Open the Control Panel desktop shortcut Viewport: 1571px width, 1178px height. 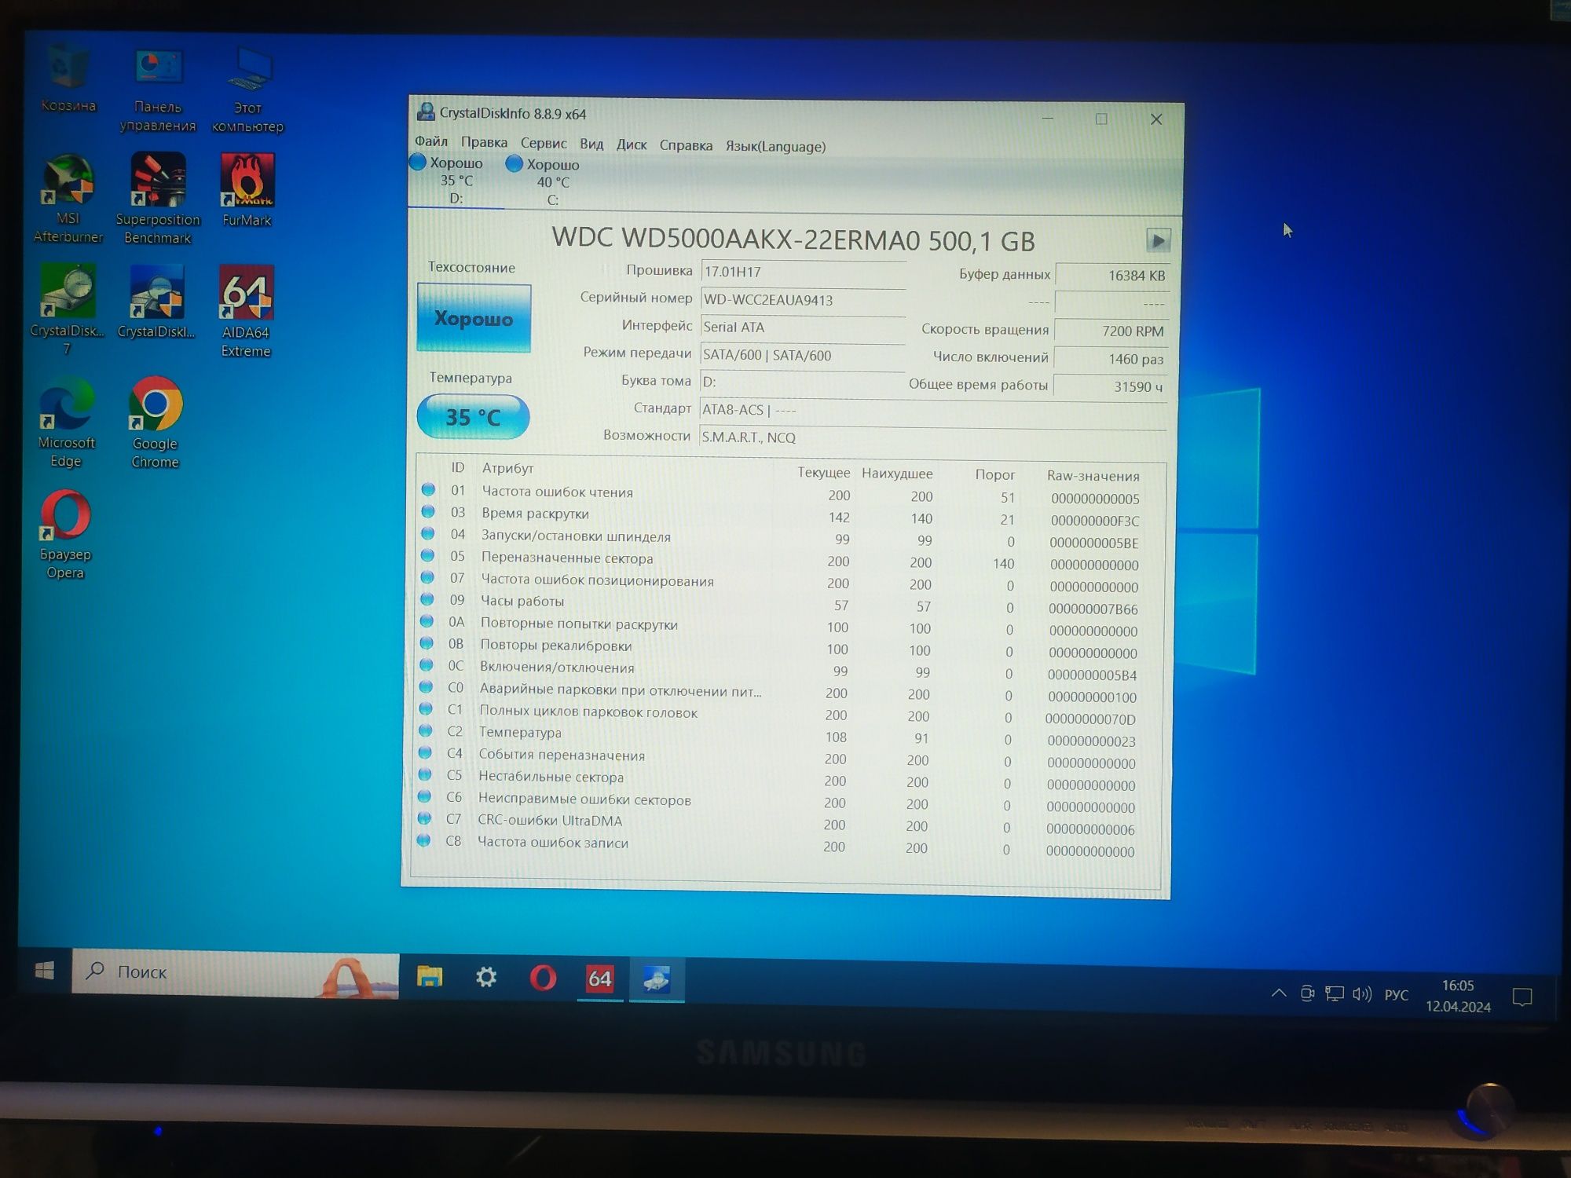click(158, 90)
